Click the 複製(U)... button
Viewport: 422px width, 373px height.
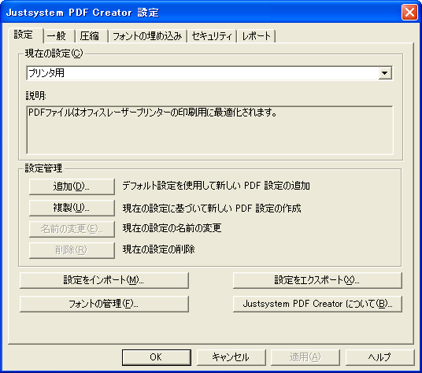click(72, 208)
